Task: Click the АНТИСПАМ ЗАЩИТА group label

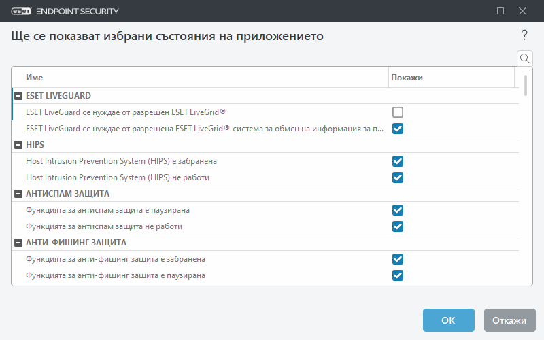Action: pos(67,194)
